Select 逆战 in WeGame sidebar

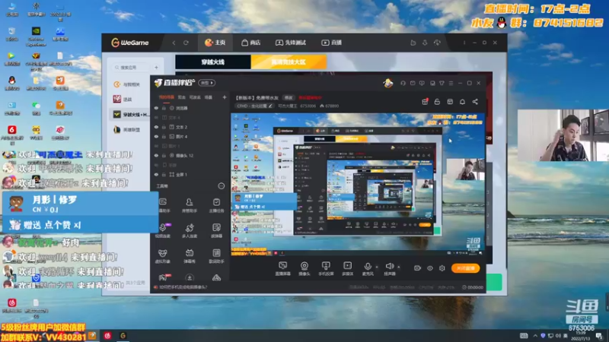click(x=127, y=100)
